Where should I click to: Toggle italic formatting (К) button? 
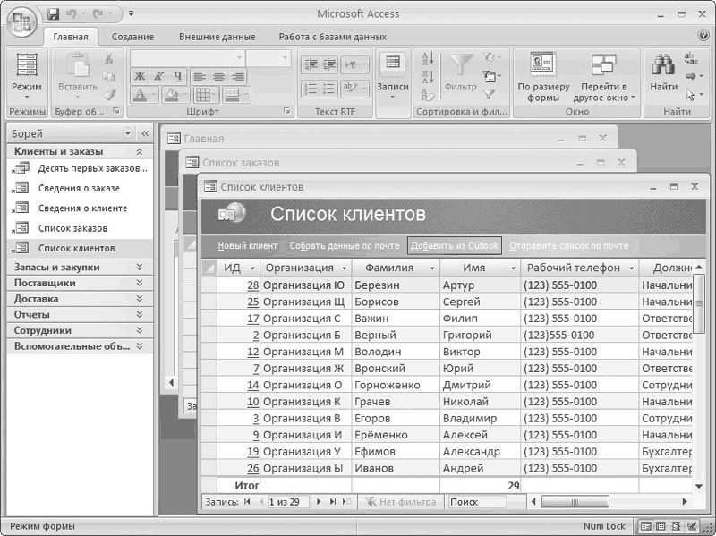(158, 77)
